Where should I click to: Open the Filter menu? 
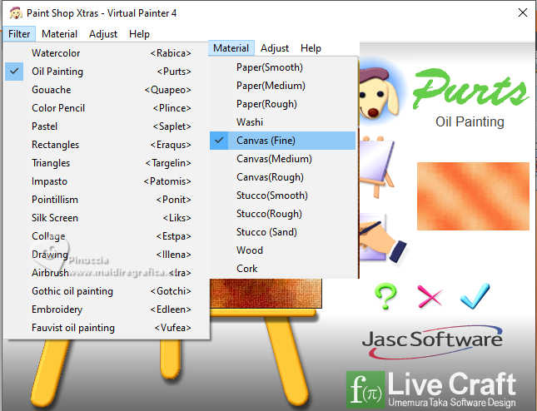(19, 34)
